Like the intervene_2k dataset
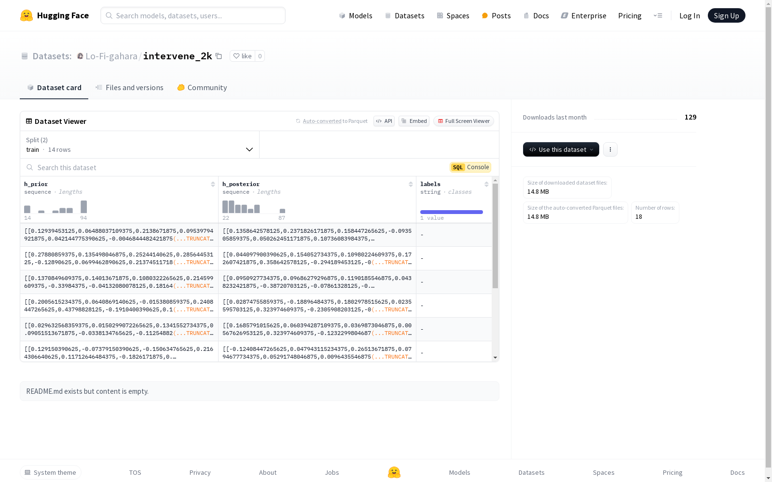The image size is (772, 482). click(x=242, y=56)
